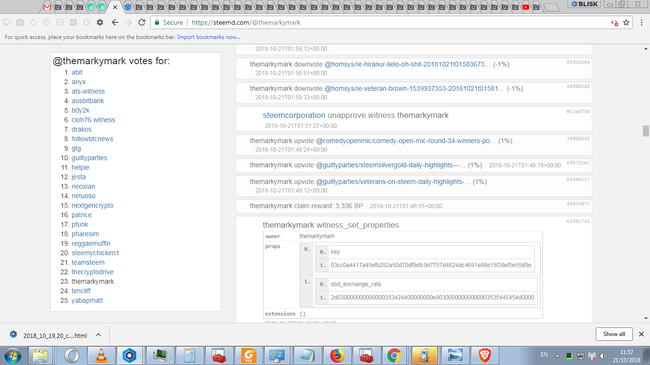This screenshot has height=365, width=650.
Task: Open the nextgencrypto witness link
Action: click(93, 205)
